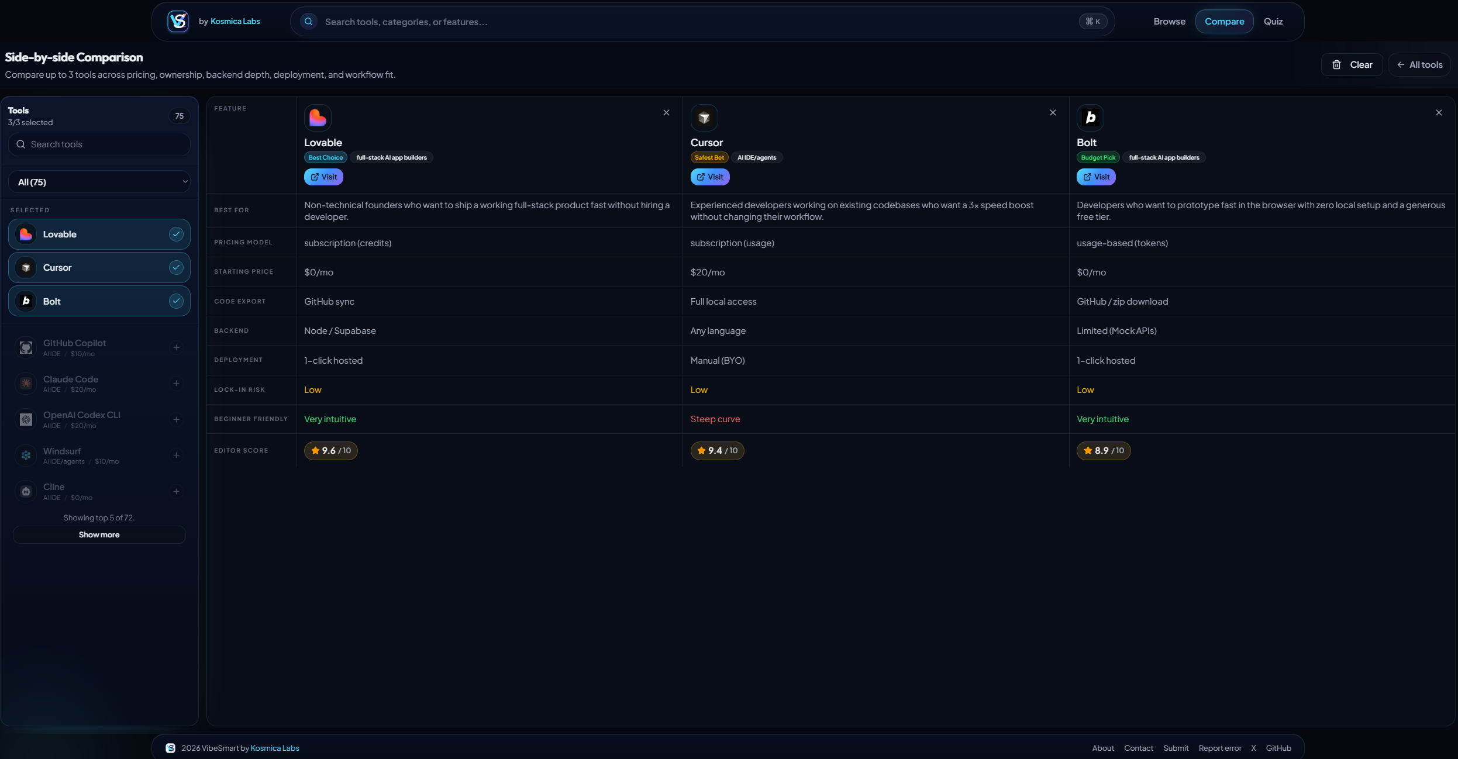Click the Cline tool icon in sidebar
Screen dimensions: 1458x759
26,492
